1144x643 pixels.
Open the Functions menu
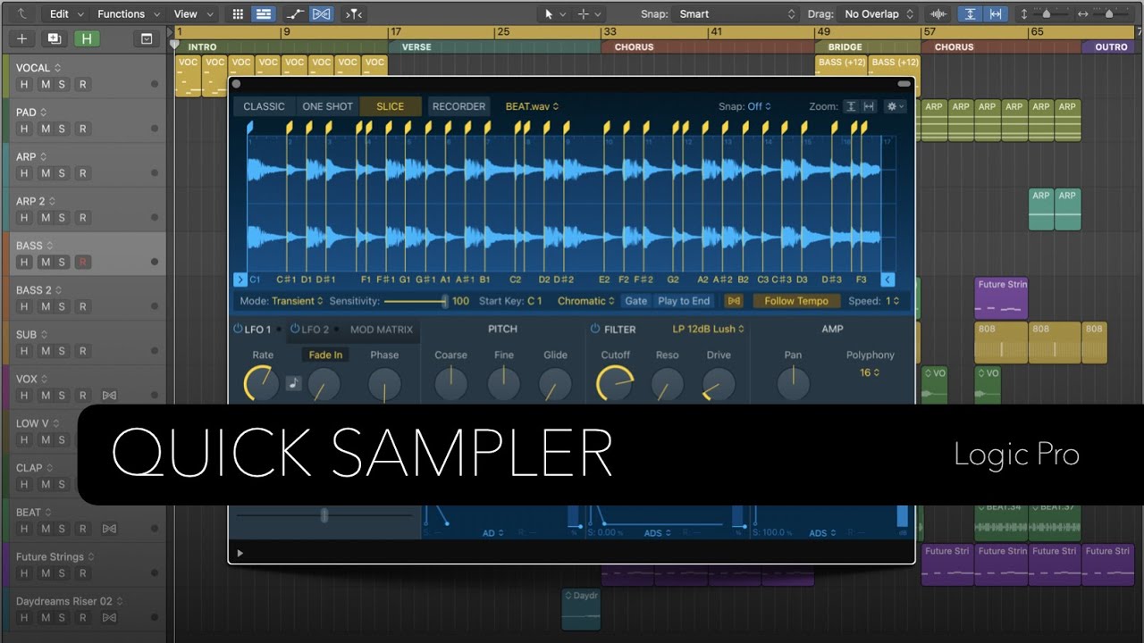128,13
